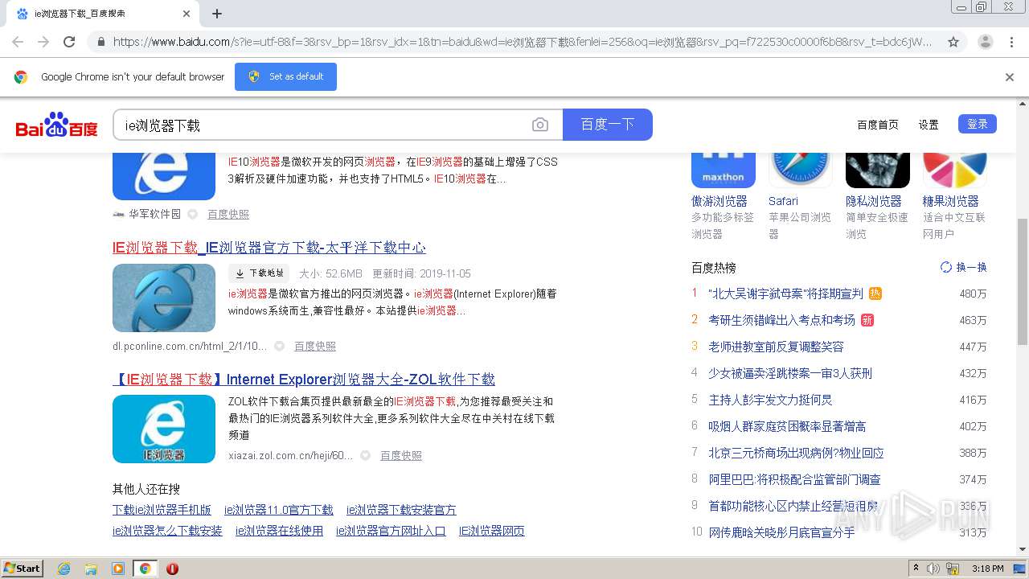The image size is (1029, 579).
Task: Open 百度快照 for 华军软件园 result
Action: pyautogui.click(x=228, y=214)
